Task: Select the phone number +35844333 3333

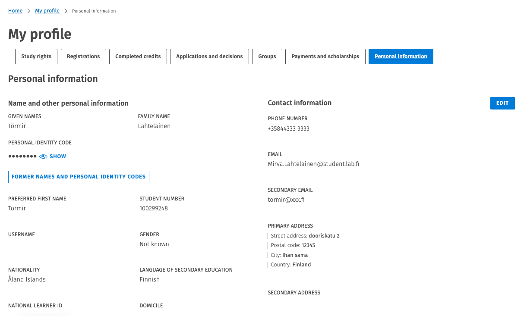Action: coord(288,128)
